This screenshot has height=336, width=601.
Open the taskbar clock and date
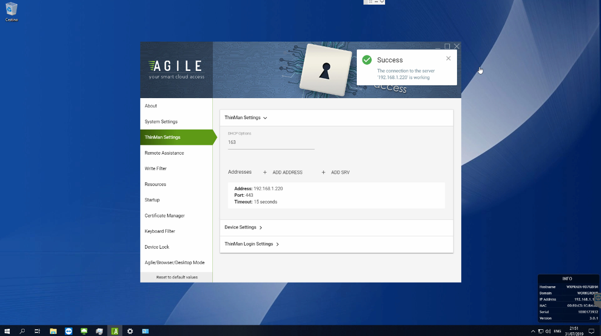coord(574,331)
